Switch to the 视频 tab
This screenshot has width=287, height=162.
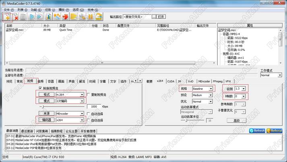pyautogui.click(x=30, y=81)
